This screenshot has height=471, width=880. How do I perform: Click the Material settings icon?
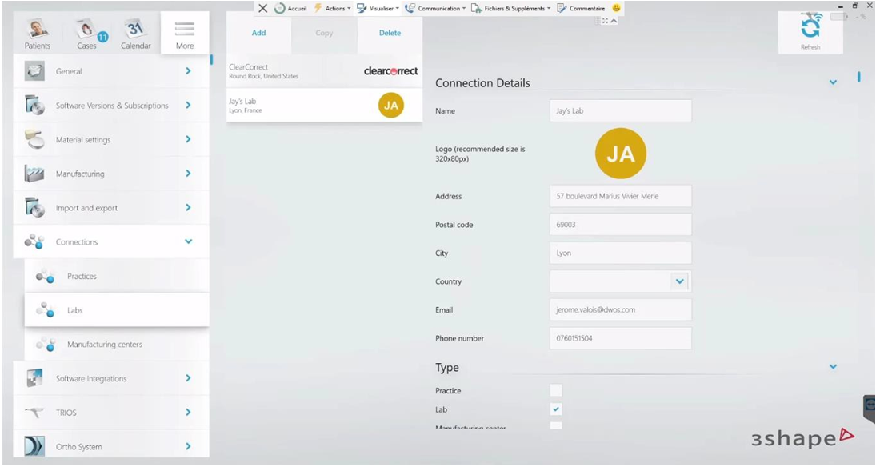[x=34, y=140]
